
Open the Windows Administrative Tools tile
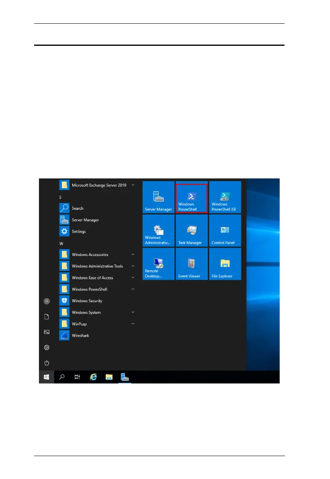(x=159, y=230)
